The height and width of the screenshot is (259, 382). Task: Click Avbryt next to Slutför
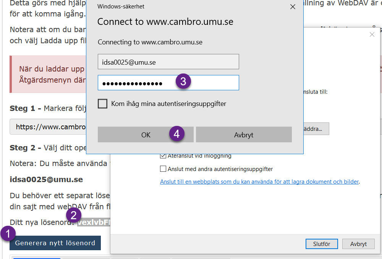click(x=358, y=244)
